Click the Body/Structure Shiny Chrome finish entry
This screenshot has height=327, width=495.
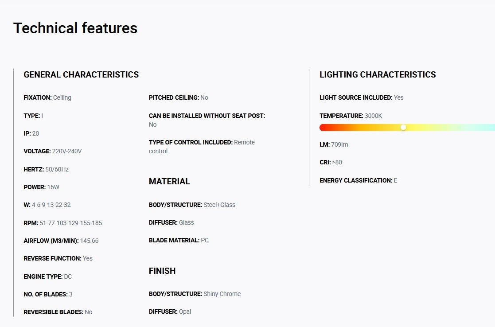195,294
